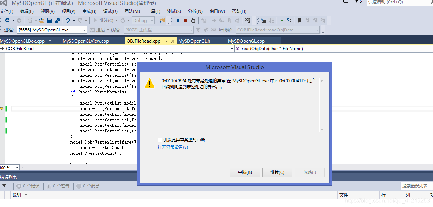Click the Undo arrow icon

68,21
